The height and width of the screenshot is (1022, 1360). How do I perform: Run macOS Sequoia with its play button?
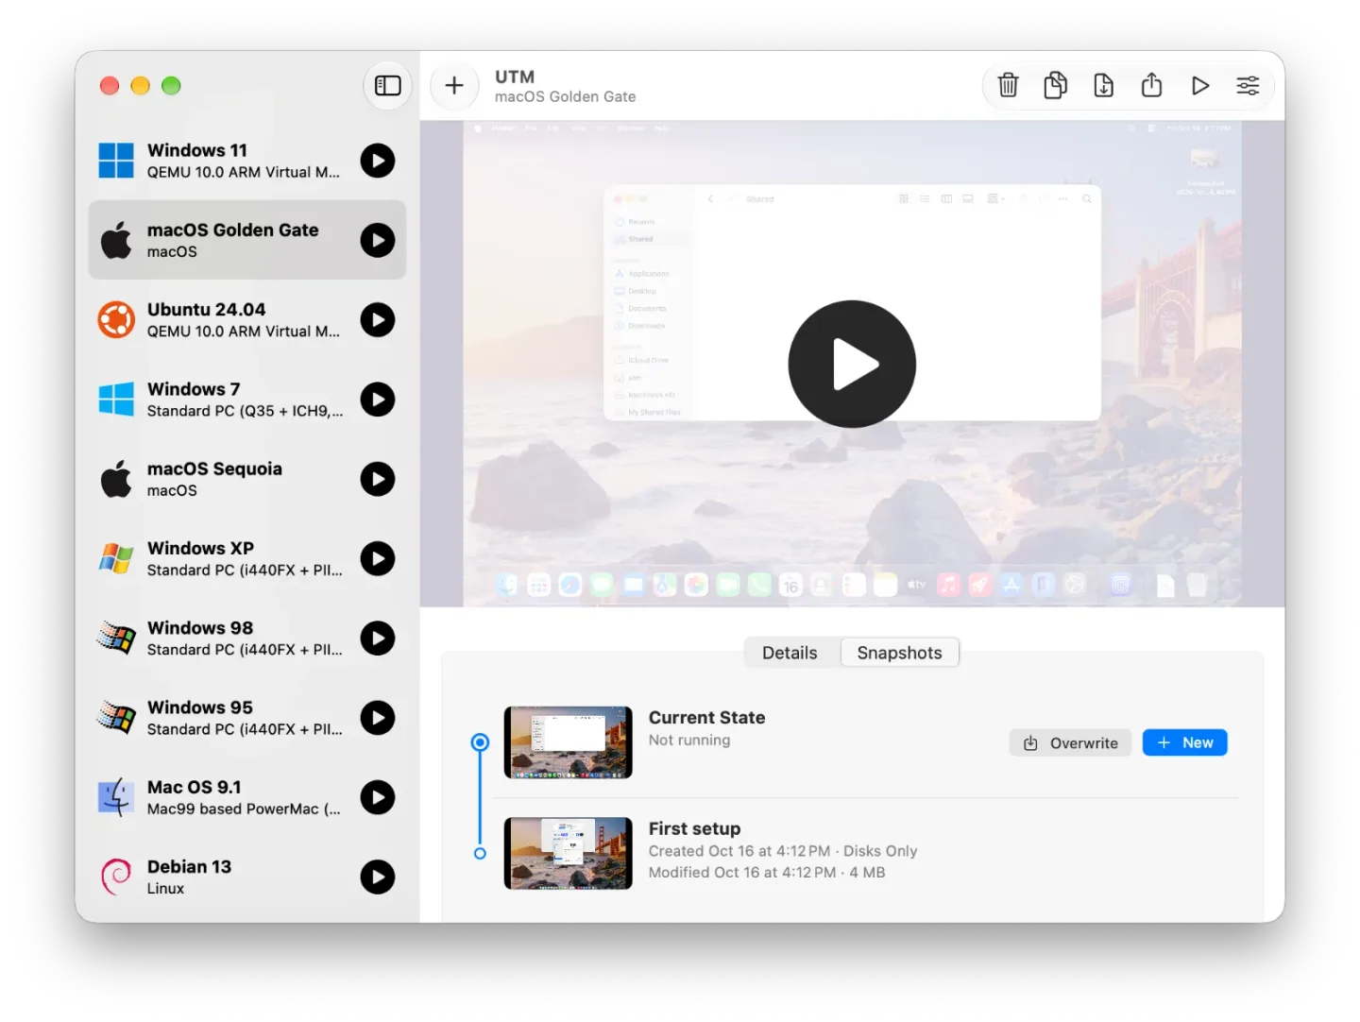pyautogui.click(x=378, y=479)
